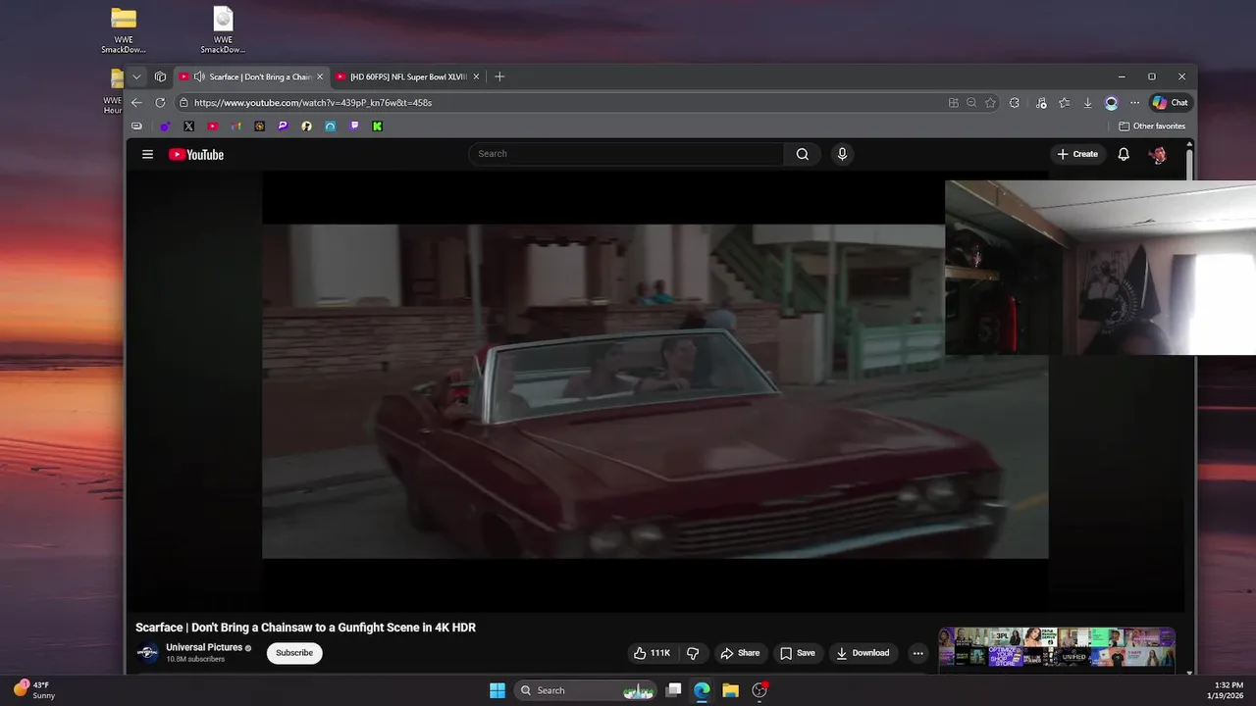Close the Scarface tab
Viewport: 1256px width, 706px height.
[319, 76]
